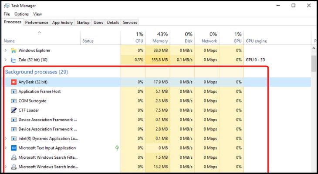318x174 pixels.
Task: Expand the Intel(R) Dynamic Application Loader row
Action: 6,139
